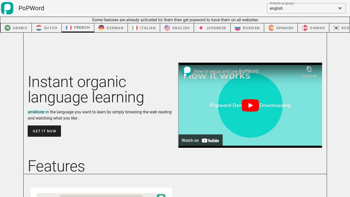Viewport: 350px width, 197px height.
Task: Open the Website language dropdown
Action: tap(306, 8)
